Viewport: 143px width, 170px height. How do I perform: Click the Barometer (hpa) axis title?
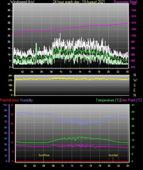pyautogui.click(x=126, y=2)
